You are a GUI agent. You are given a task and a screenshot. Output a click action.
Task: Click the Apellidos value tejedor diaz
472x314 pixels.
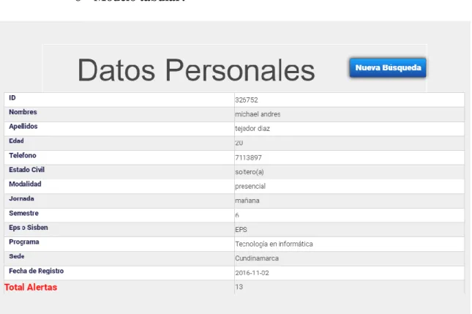click(x=252, y=129)
